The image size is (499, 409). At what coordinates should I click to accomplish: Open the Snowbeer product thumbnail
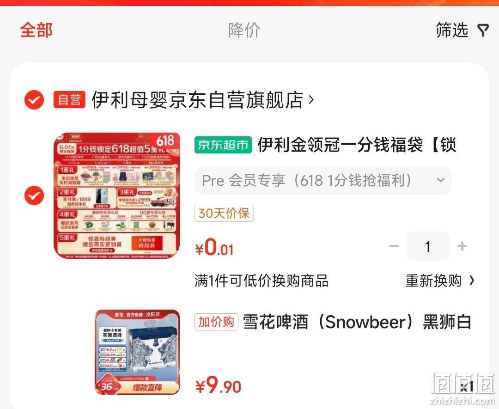point(137,352)
